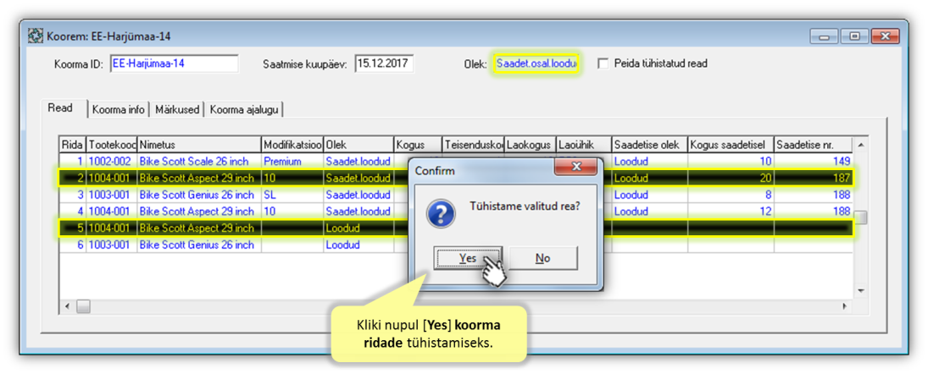Click 'Loodud' status cell in row 5
This screenshot has height=374, width=928.
(x=358, y=228)
